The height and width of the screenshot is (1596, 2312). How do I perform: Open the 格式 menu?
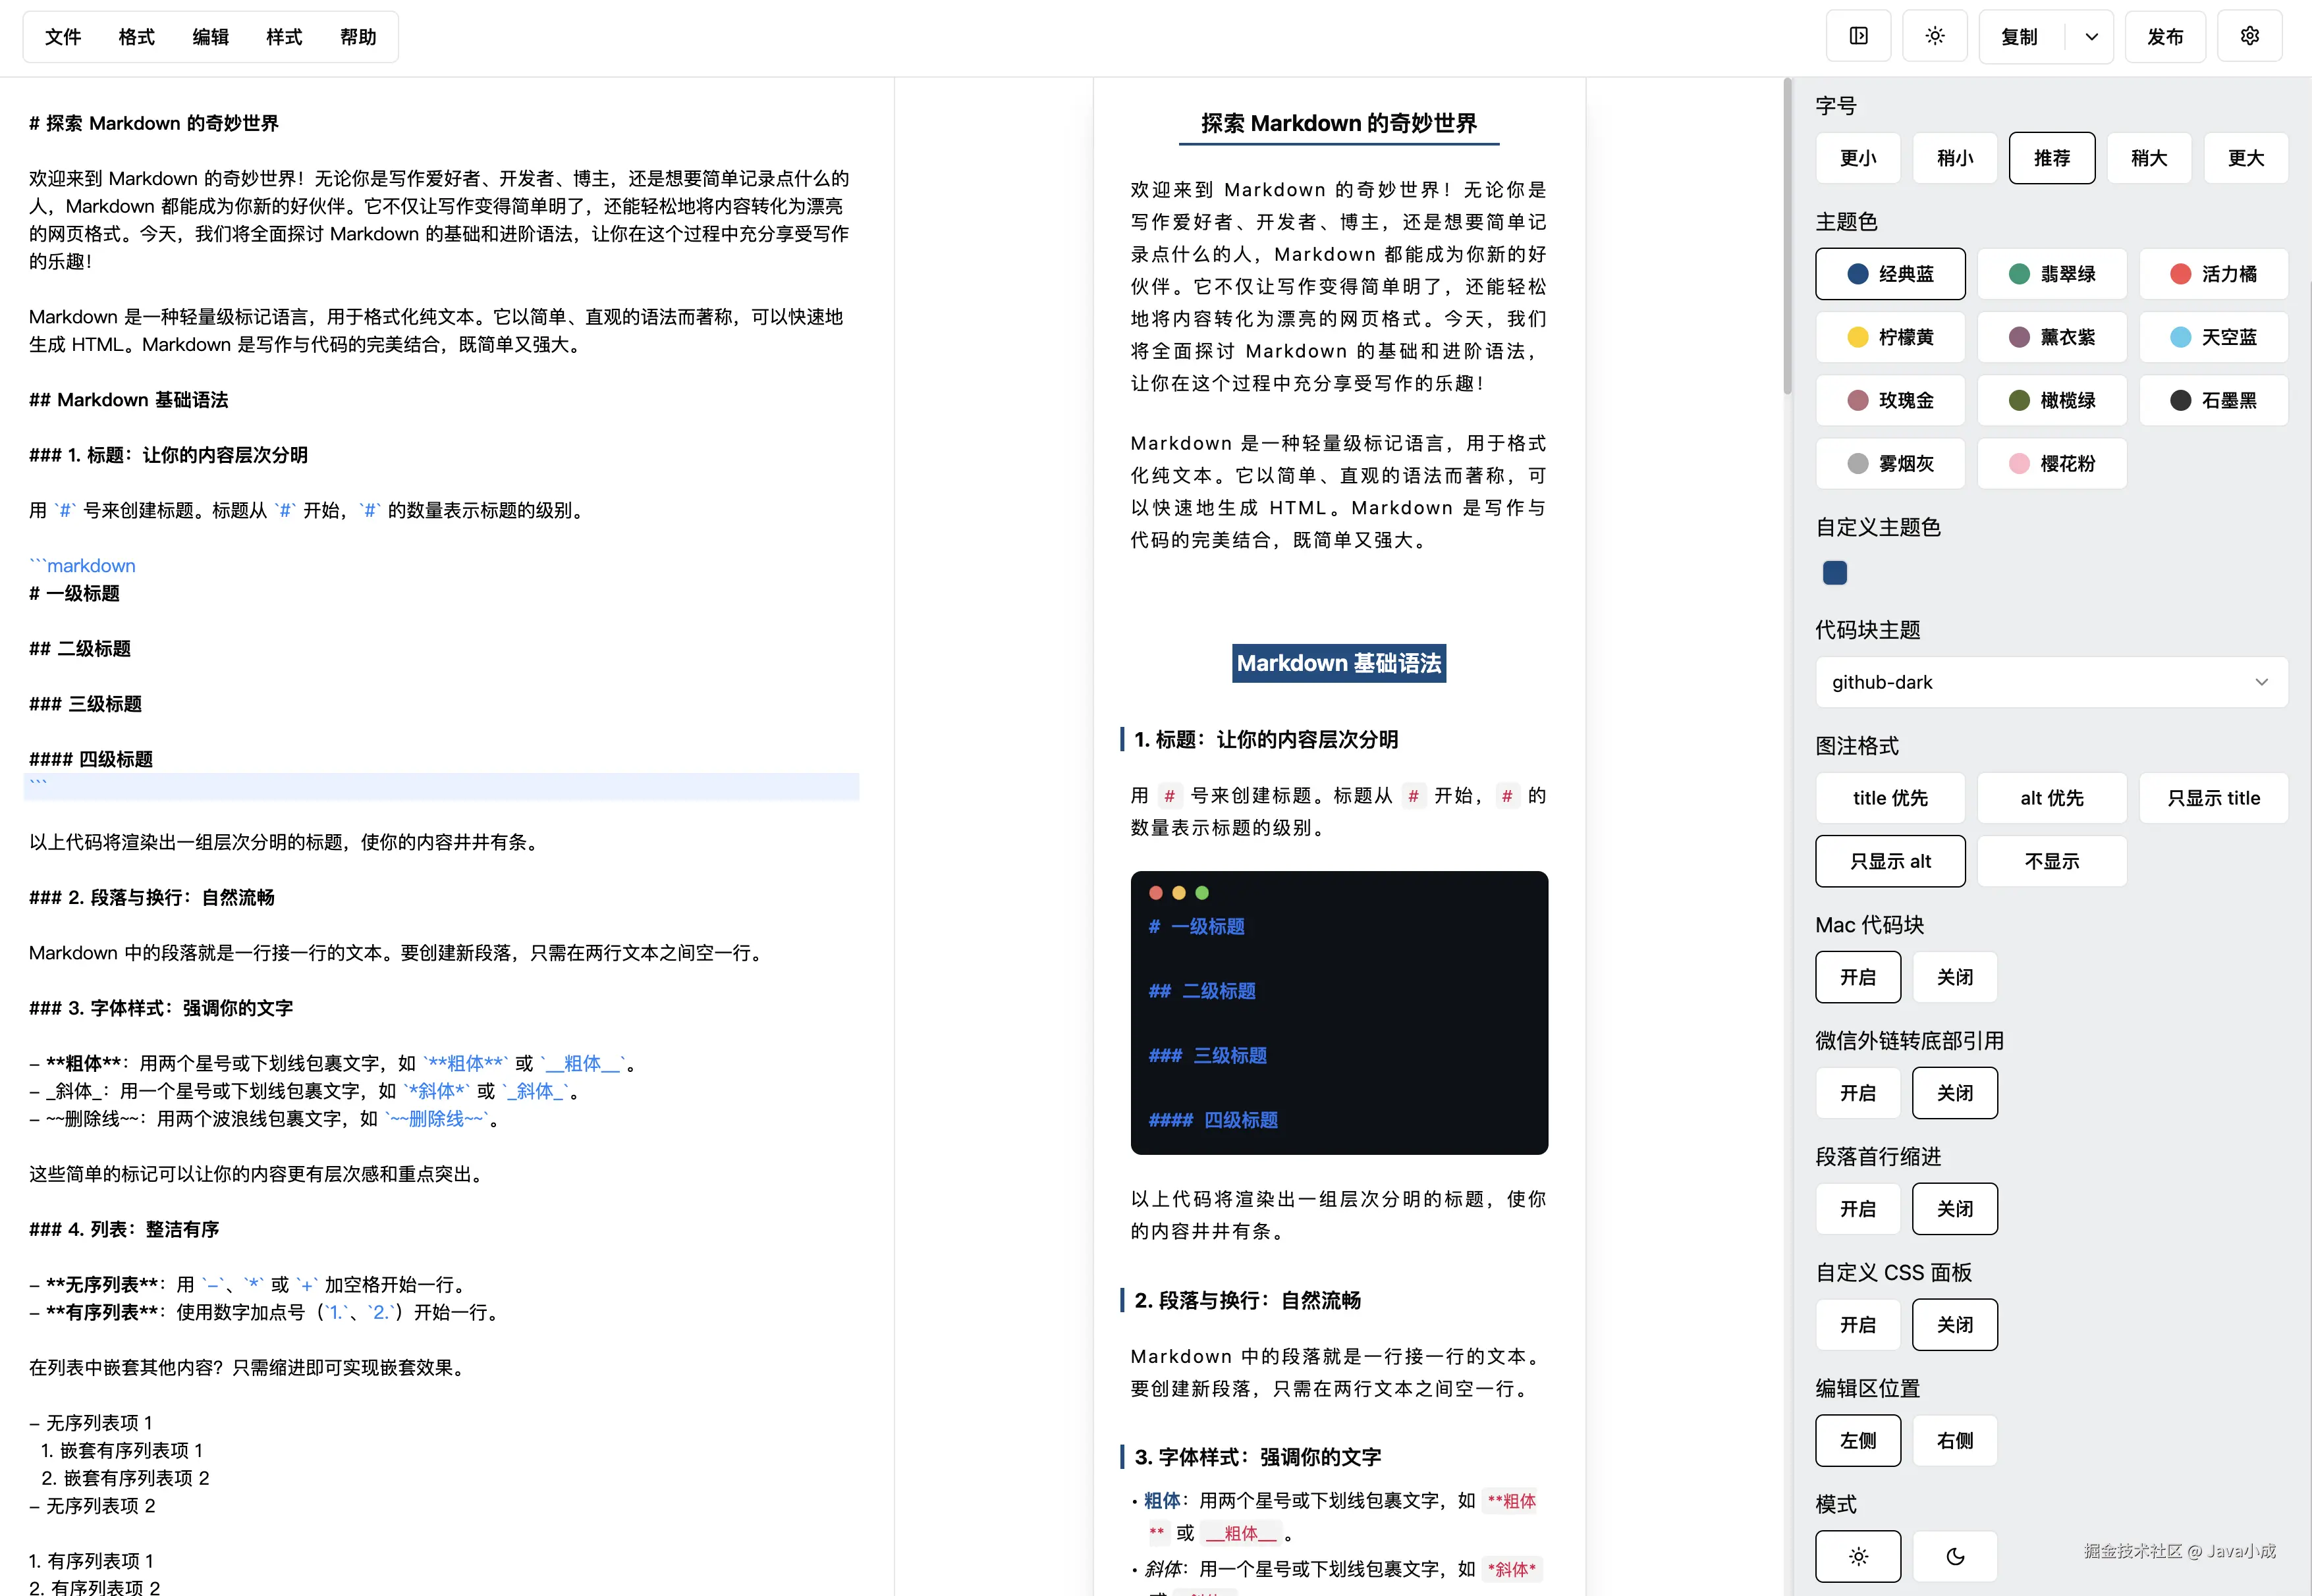pyautogui.click(x=136, y=36)
